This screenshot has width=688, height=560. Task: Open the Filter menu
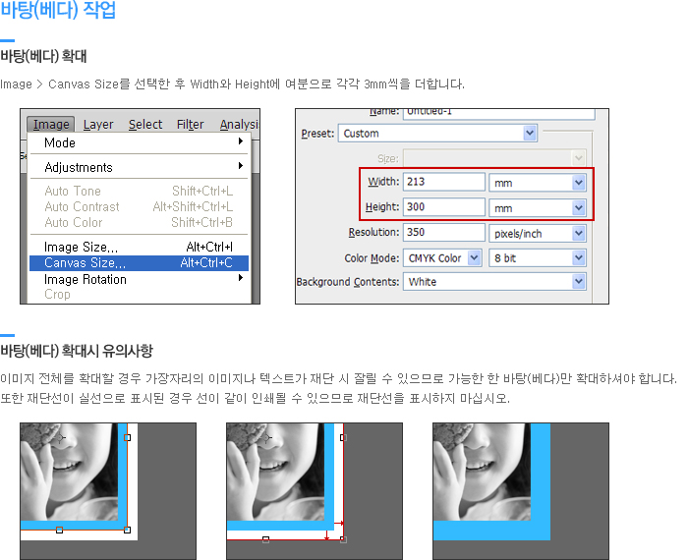click(x=191, y=124)
